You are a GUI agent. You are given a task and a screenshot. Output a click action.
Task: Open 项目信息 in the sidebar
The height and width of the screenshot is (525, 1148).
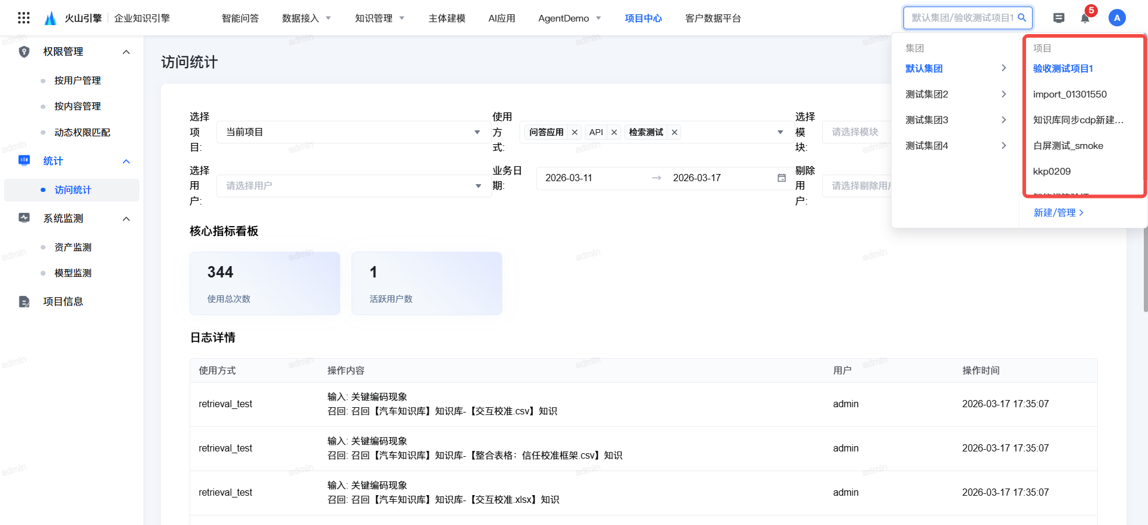tap(63, 302)
